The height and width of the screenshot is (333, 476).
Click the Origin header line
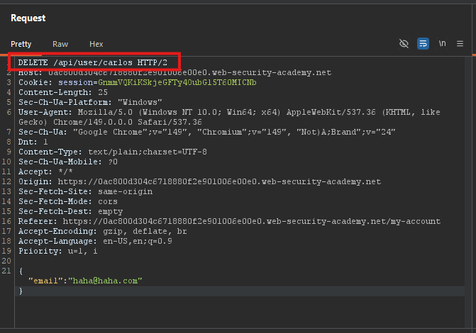pos(199,181)
